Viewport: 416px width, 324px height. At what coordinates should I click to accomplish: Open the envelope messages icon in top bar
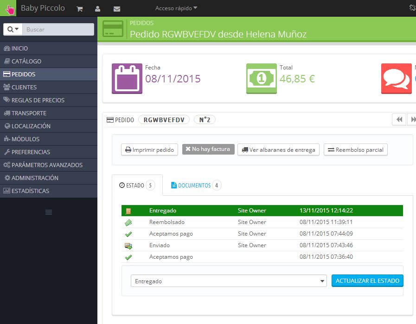117,9
